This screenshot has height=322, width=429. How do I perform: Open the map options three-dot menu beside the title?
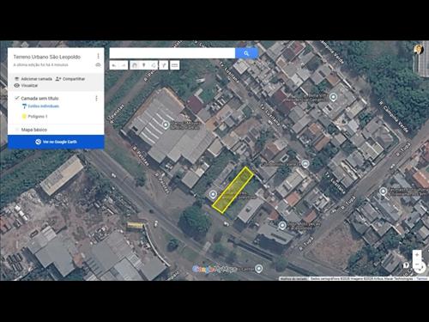coord(98,56)
